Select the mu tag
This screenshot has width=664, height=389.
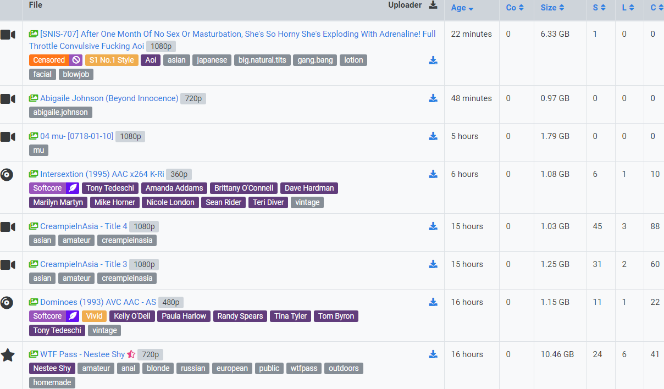pos(39,151)
